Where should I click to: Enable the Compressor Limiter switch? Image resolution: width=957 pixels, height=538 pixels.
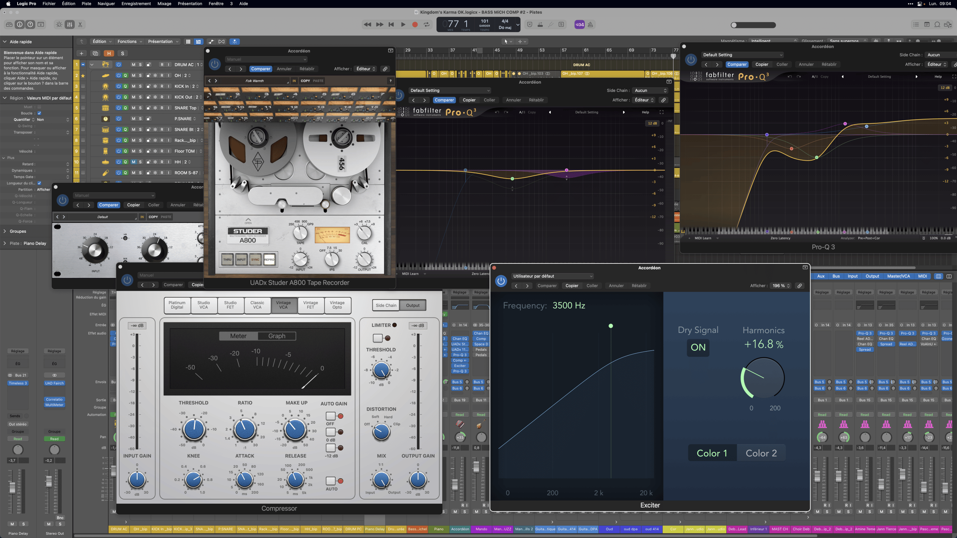378,338
